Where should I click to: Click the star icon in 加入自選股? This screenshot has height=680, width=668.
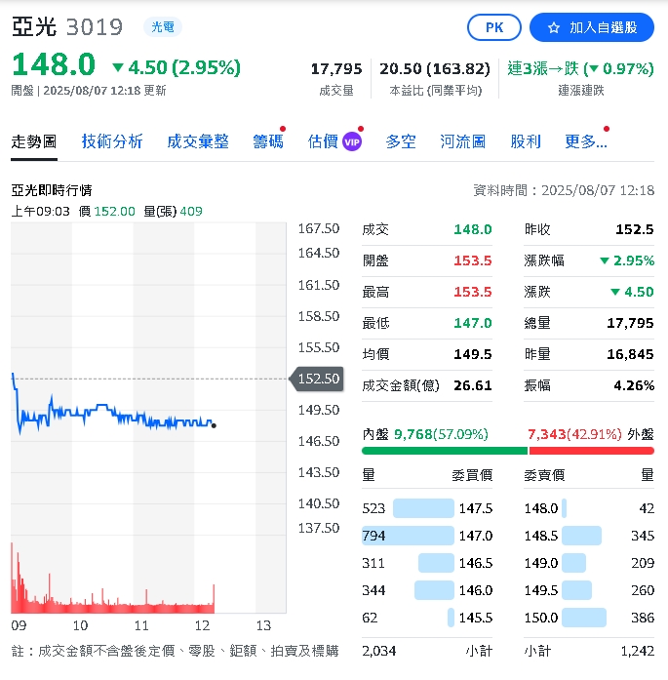coord(554,27)
